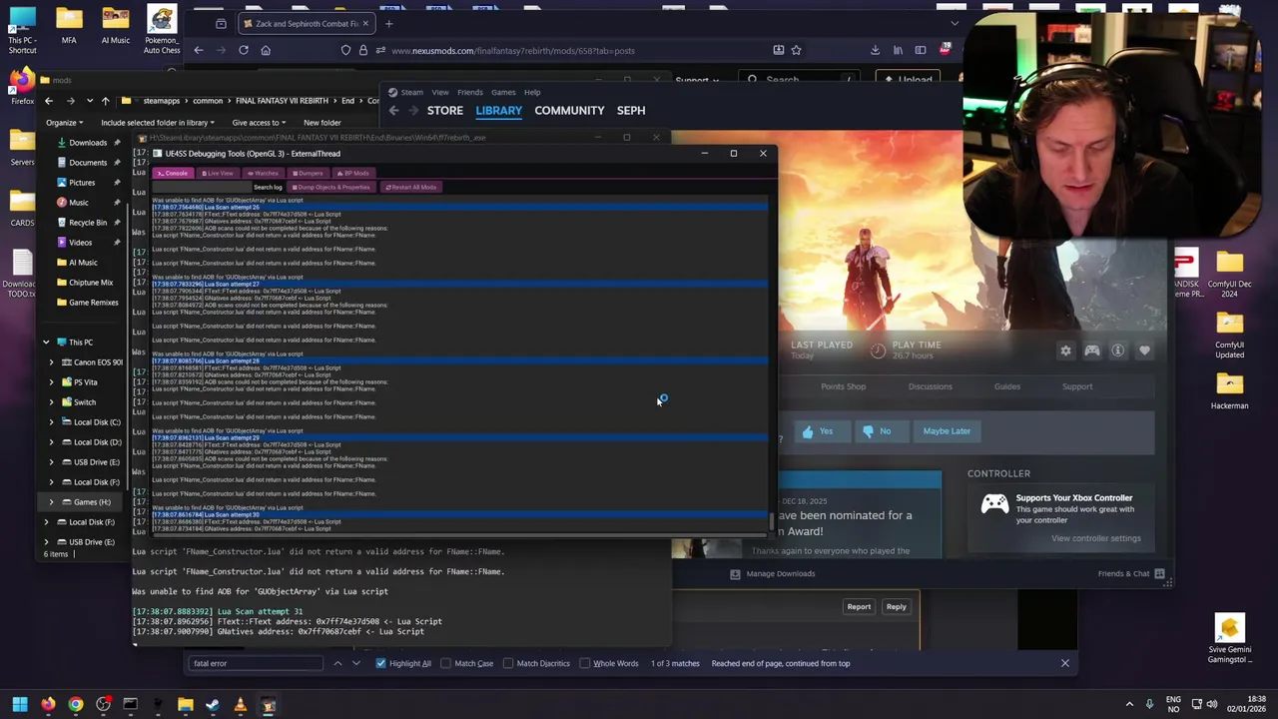The image size is (1278, 719).
Task: Open Steam LIBRARY section
Action: 498,111
